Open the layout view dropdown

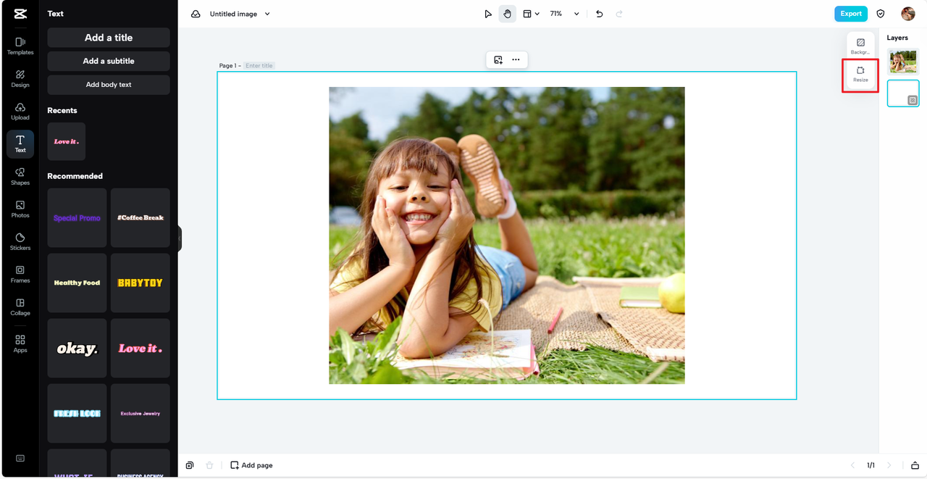(x=532, y=14)
